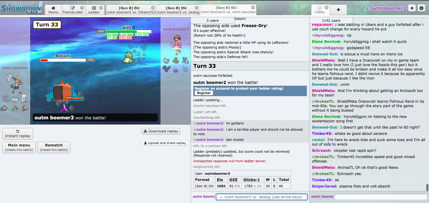Close the battle tab versus Citizen312
This screenshot has height=203, width=429.
(x=153, y=8)
